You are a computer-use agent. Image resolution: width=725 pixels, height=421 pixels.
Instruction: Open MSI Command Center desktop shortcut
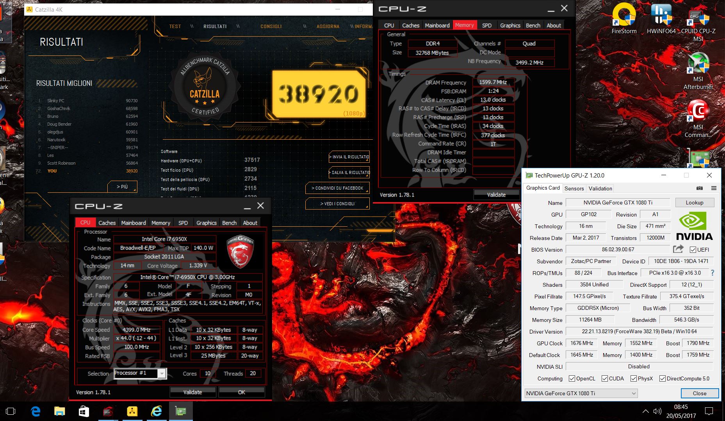pyautogui.click(x=698, y=119)
